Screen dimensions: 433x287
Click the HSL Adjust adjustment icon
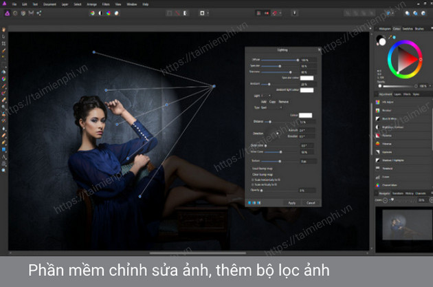(x=377, y=102)
